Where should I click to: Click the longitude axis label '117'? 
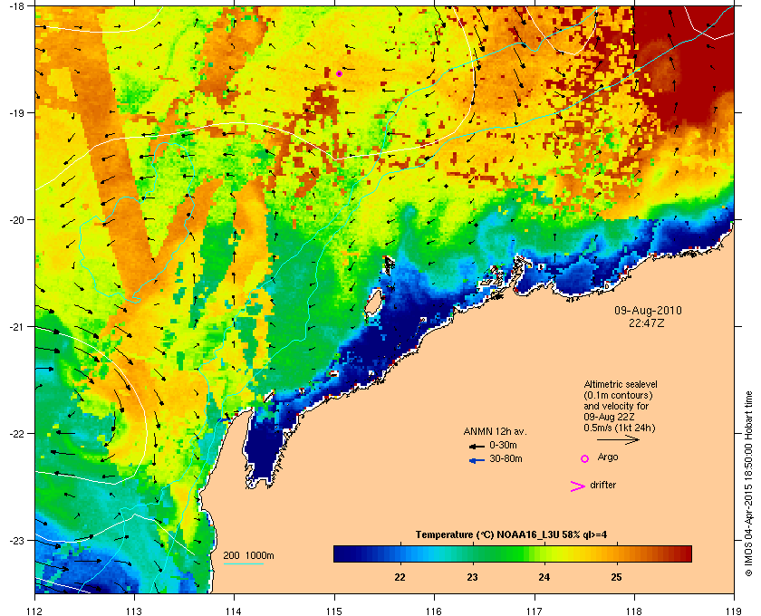point(535,611)
